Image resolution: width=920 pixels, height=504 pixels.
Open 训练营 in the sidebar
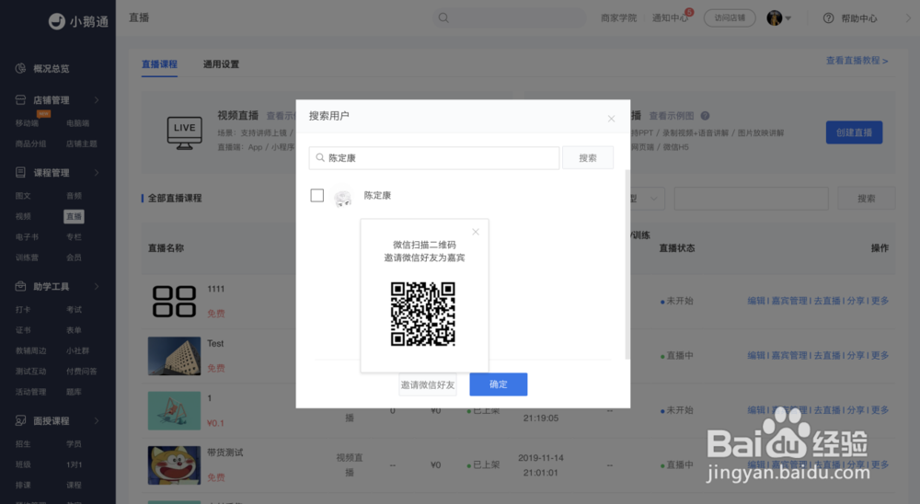27,258
